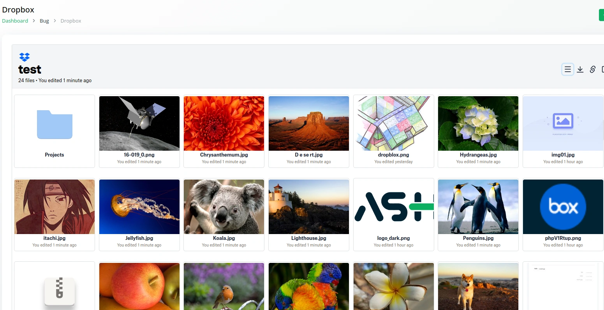The image size is (604, 310).
Task: Open the Hydrangeas.jpg thumbnail
Action: pyautogui.click(x=478, y=123)
